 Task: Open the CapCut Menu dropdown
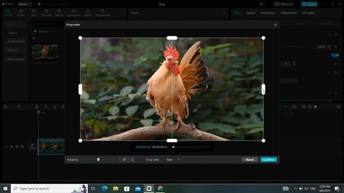[24, 4]
